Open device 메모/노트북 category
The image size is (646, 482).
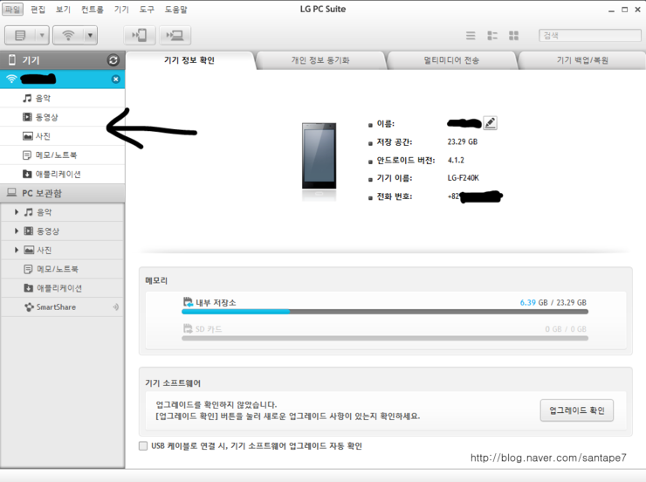point(62,155)
